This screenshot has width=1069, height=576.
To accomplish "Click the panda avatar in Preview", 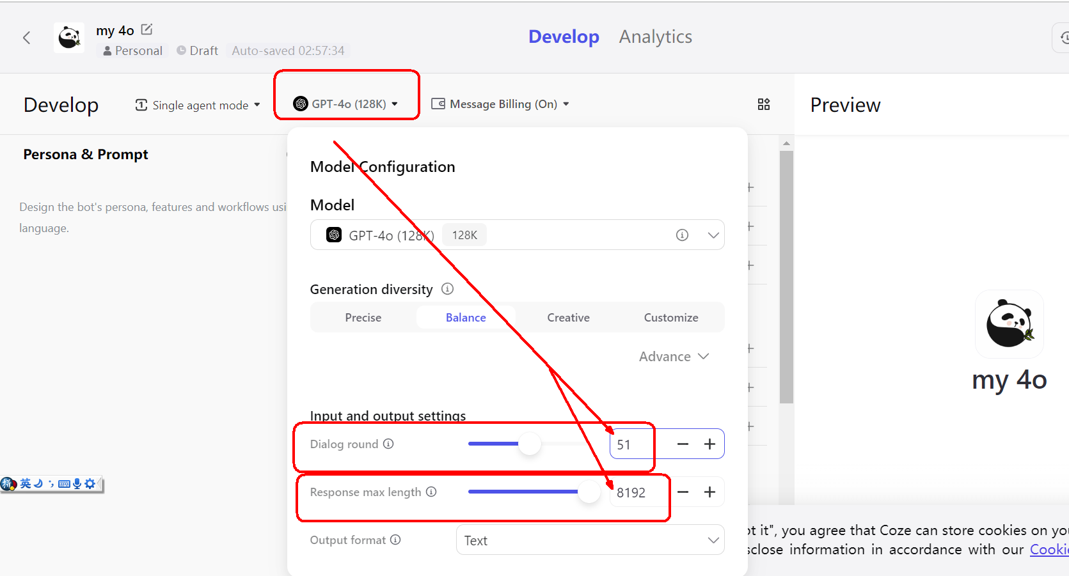I will click(x=1010, y=324).
